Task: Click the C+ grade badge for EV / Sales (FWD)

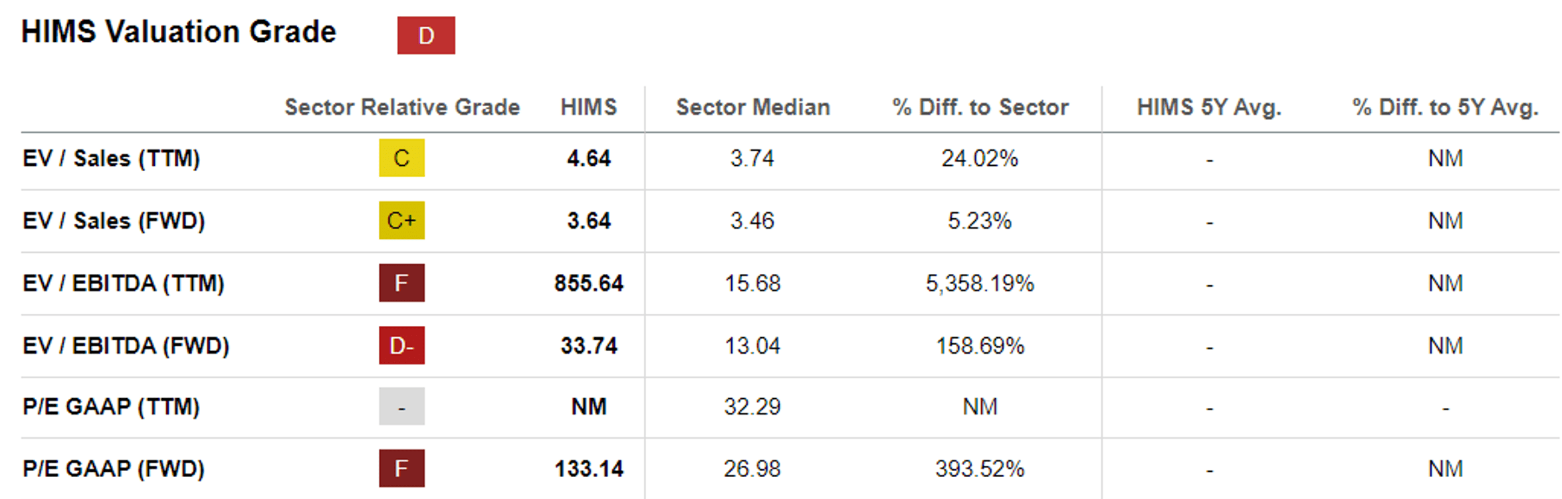Action: [401, 220]
